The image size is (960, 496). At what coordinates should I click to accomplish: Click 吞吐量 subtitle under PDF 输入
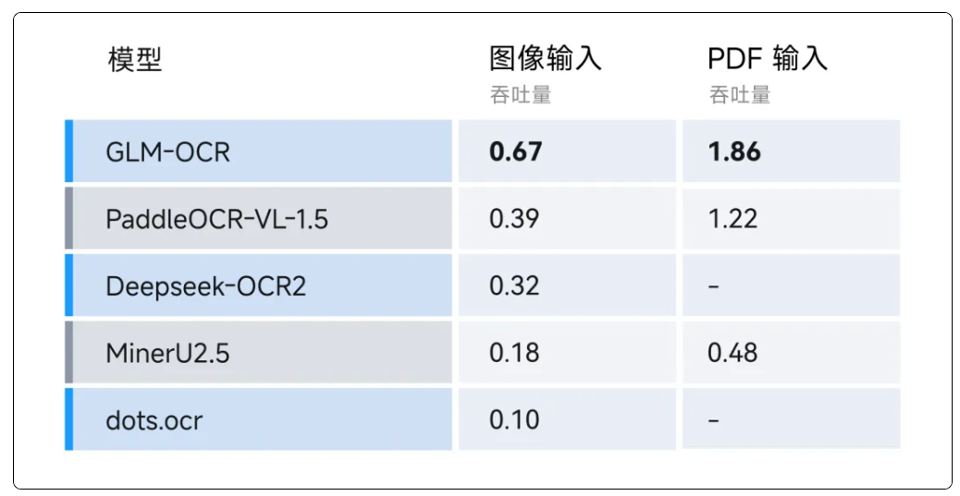click(x=739, y=95)
